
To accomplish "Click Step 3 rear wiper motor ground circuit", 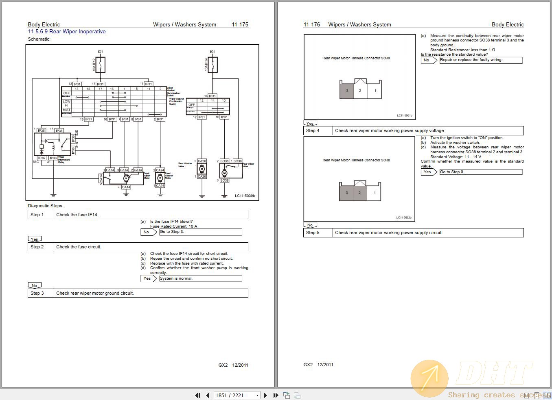I will 138,293.
